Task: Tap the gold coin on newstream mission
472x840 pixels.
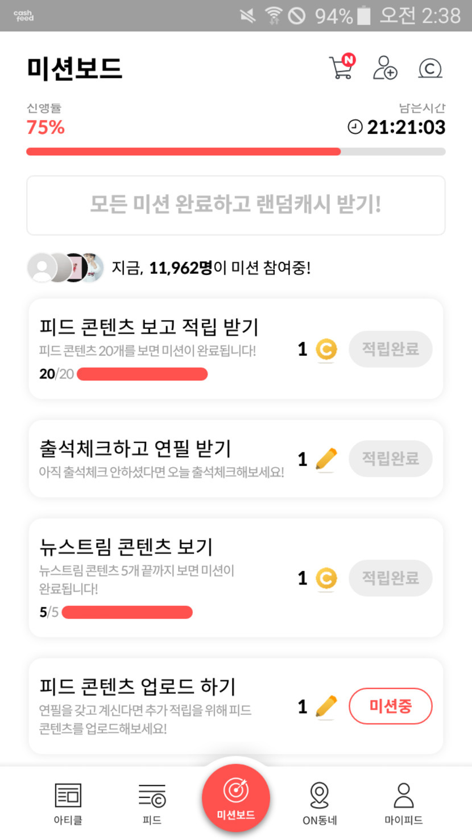Action: 326,578
